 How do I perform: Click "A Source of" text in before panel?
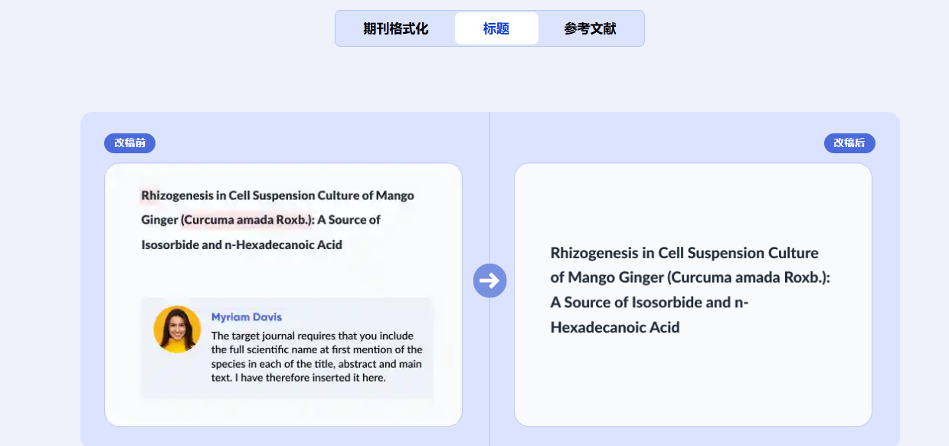click(349, 220)
